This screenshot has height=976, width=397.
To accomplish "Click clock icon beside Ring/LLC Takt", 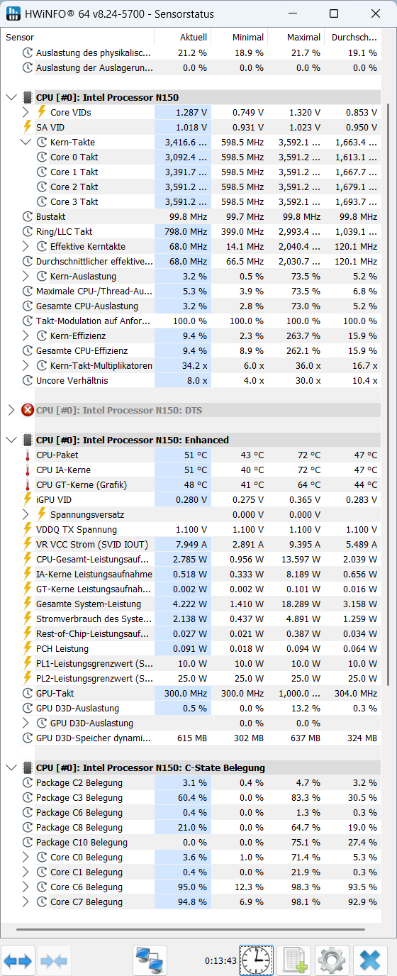I will (28, 231).
